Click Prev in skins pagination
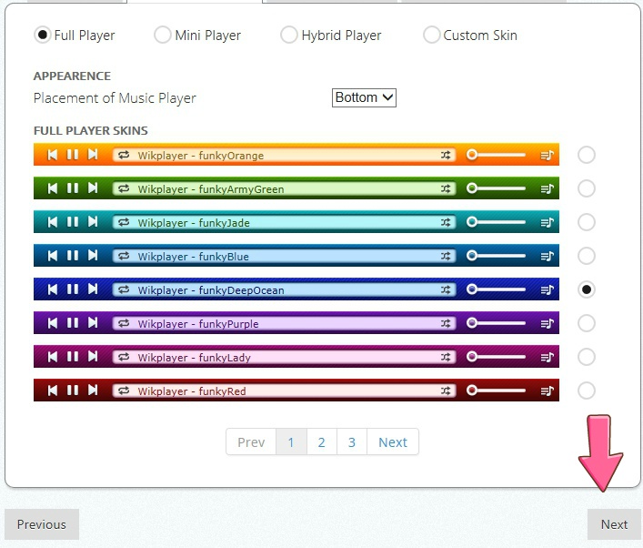 tap(251, 441)
